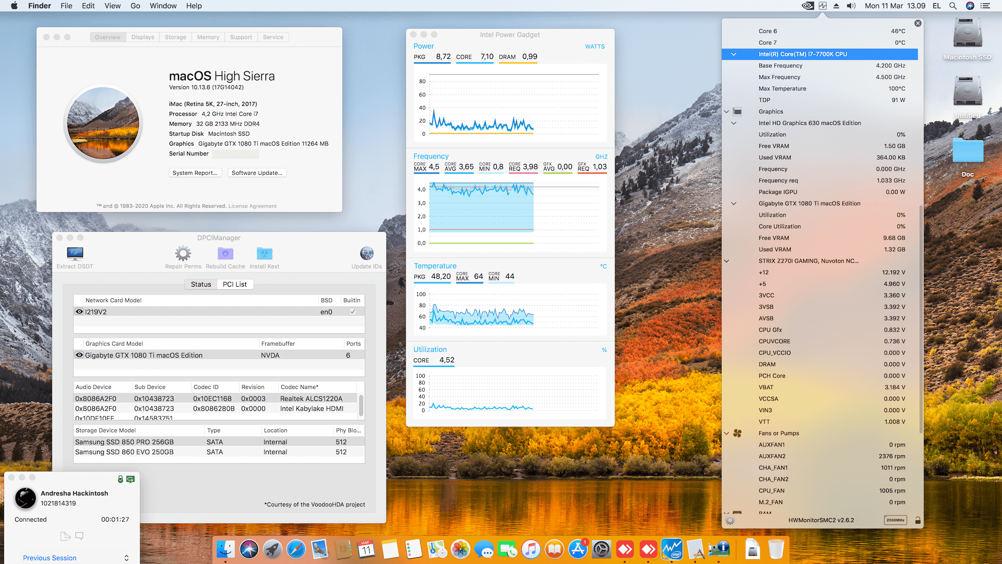
Task: Select PCI List tab in DPCIManager
Action: coord(235,284)
